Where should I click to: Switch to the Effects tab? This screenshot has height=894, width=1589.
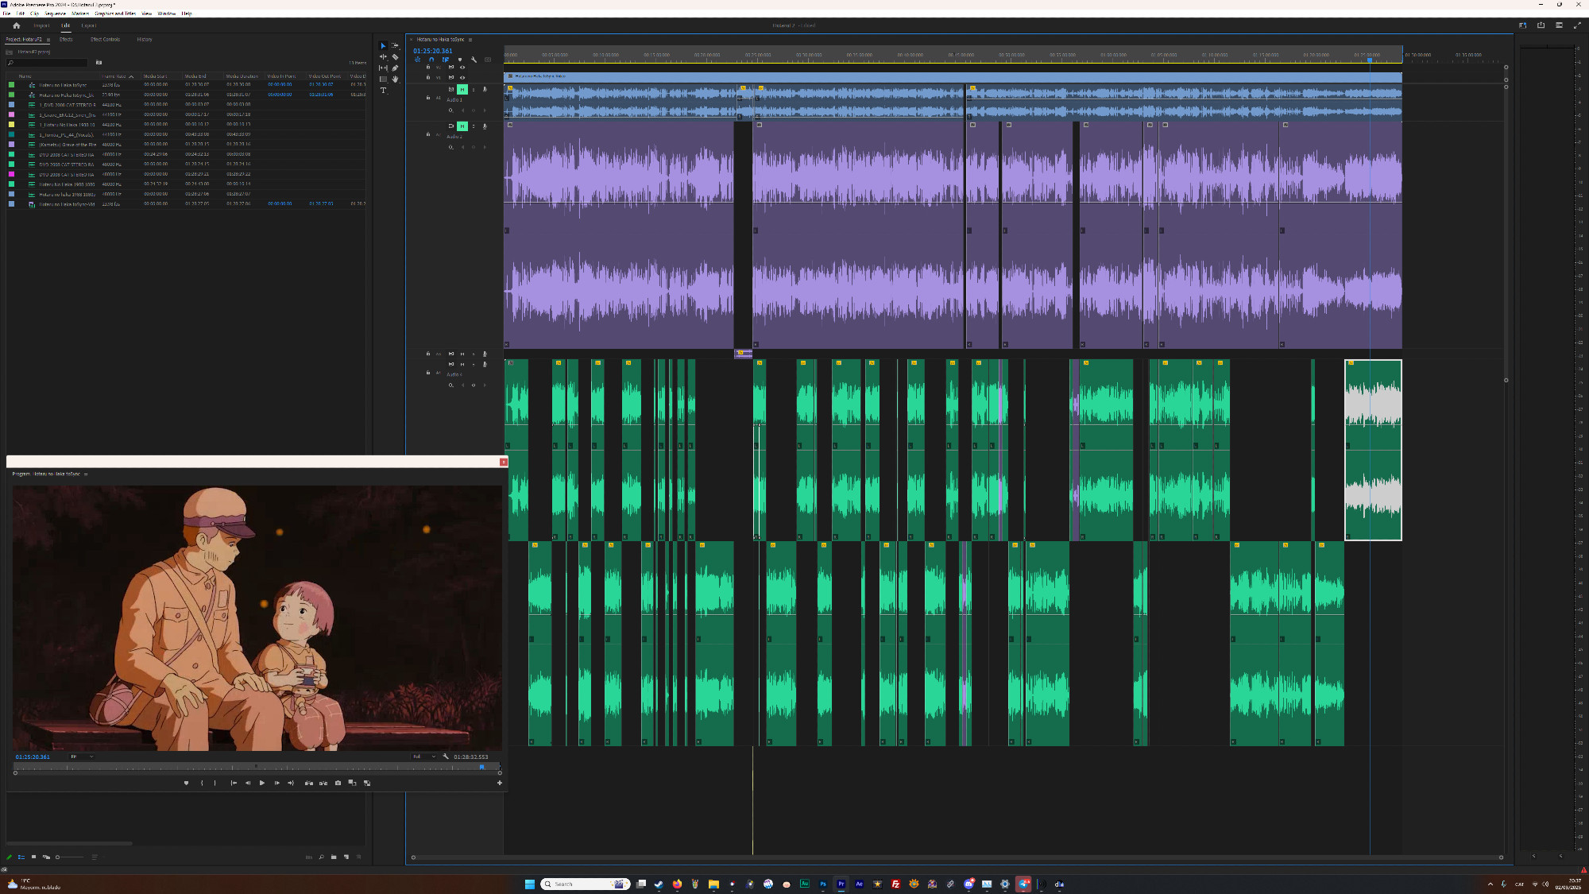coord(66,40)
